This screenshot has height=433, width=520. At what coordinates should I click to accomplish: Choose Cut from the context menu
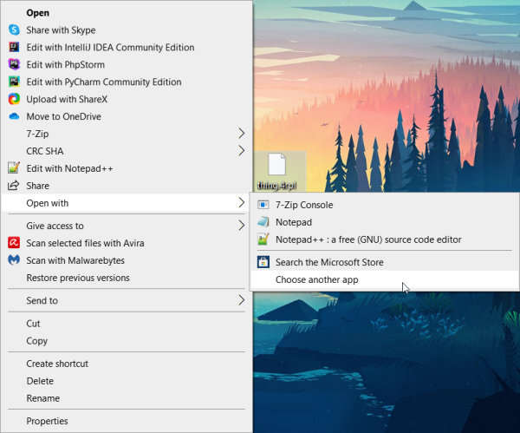[x=127, y=324]
